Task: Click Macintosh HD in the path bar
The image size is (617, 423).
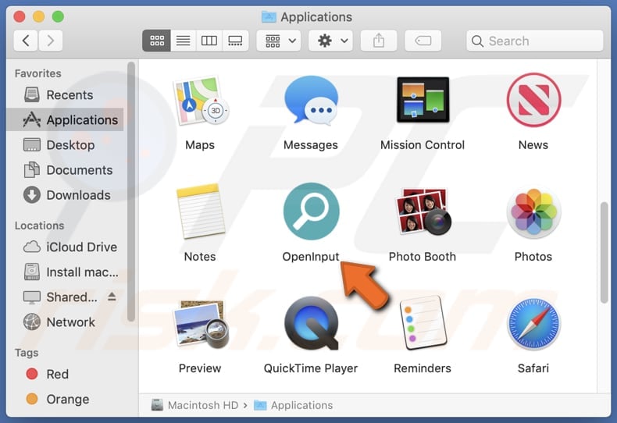Action: pyautogui.click(x=195, y=405)
